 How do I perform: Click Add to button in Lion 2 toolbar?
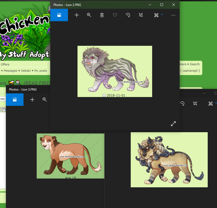77,15
